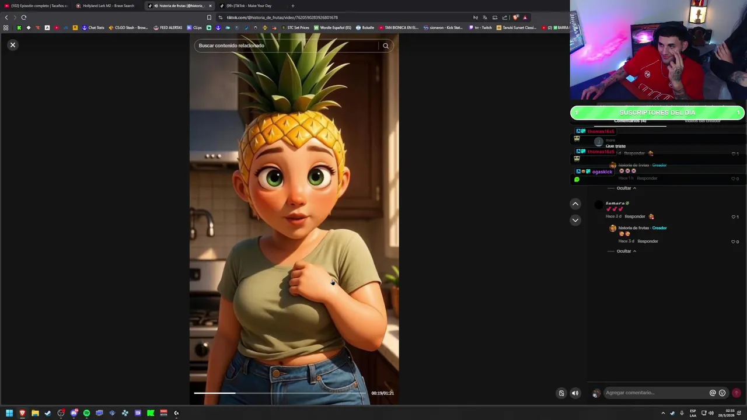The width and height of the screenshot is (747, 420).
Task: Open the 'Boludle' bookmark
Action: click(x=365, y=27)
